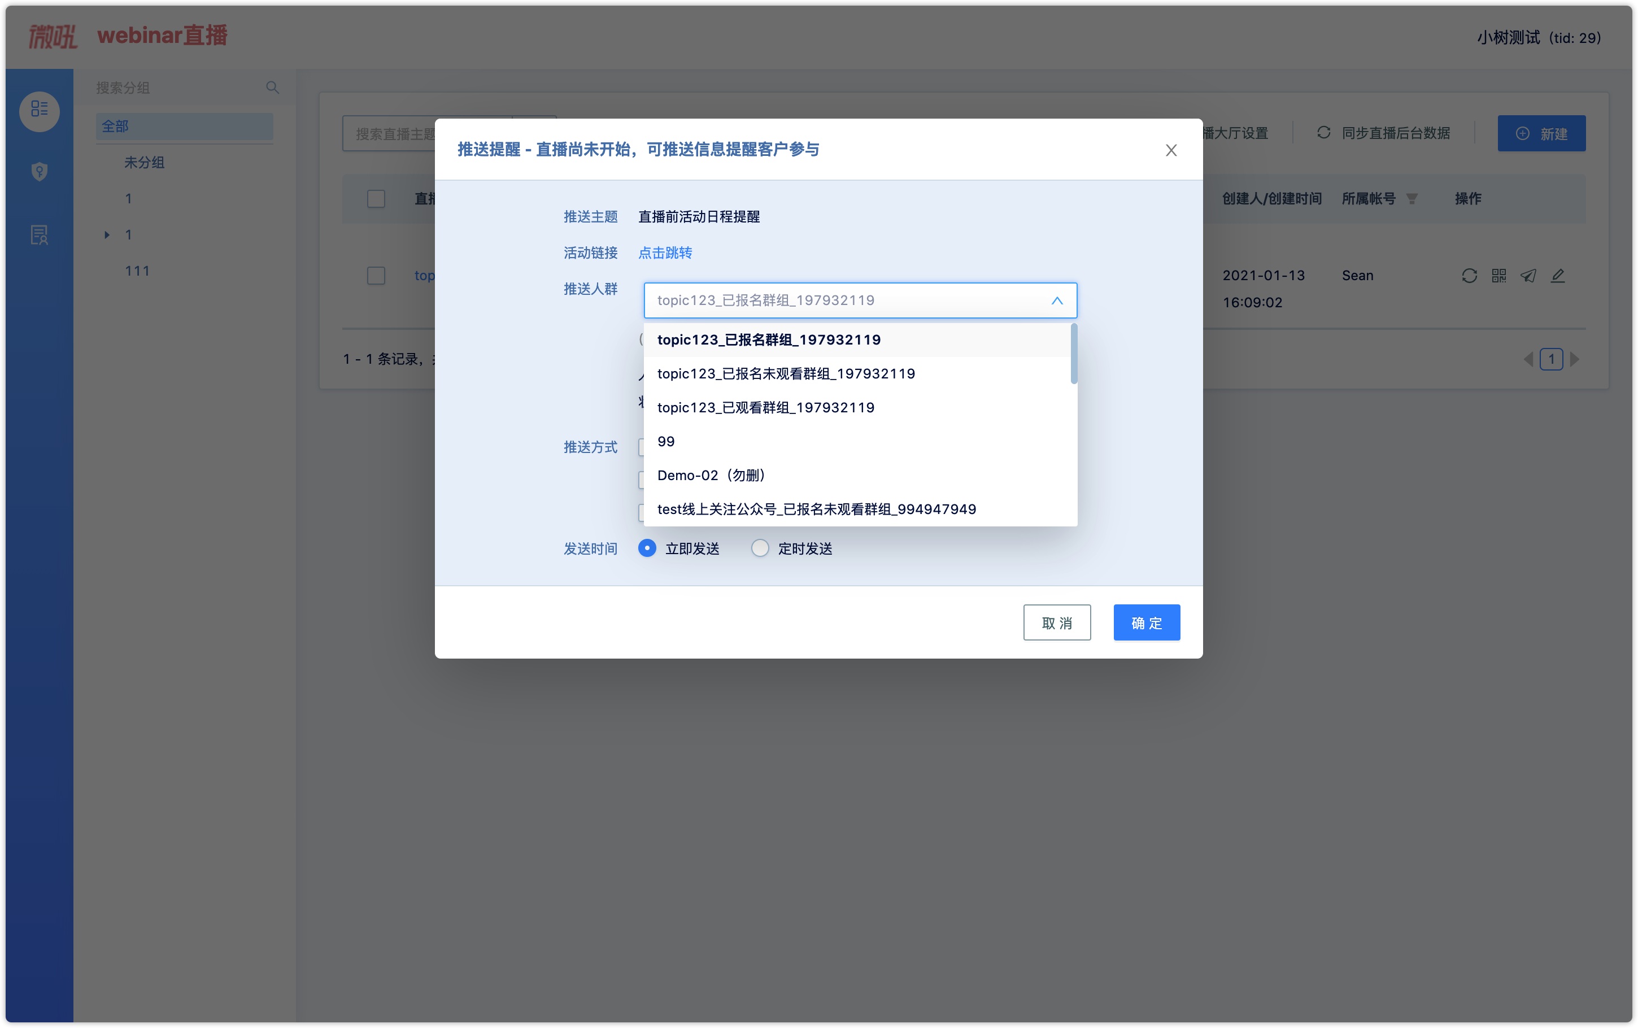
Task: Open the 点击跳转 link
Action: click(x=665, y=253)
